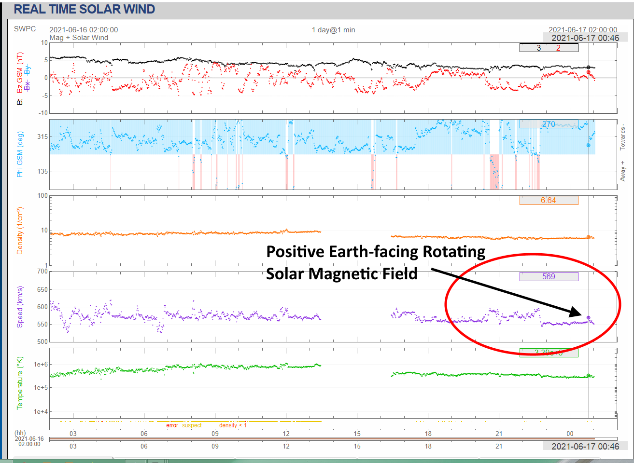Screen dimensions: 634x463
Task: Click the blue Phi cursor marker dot
Action: click(x=588, y=145)
